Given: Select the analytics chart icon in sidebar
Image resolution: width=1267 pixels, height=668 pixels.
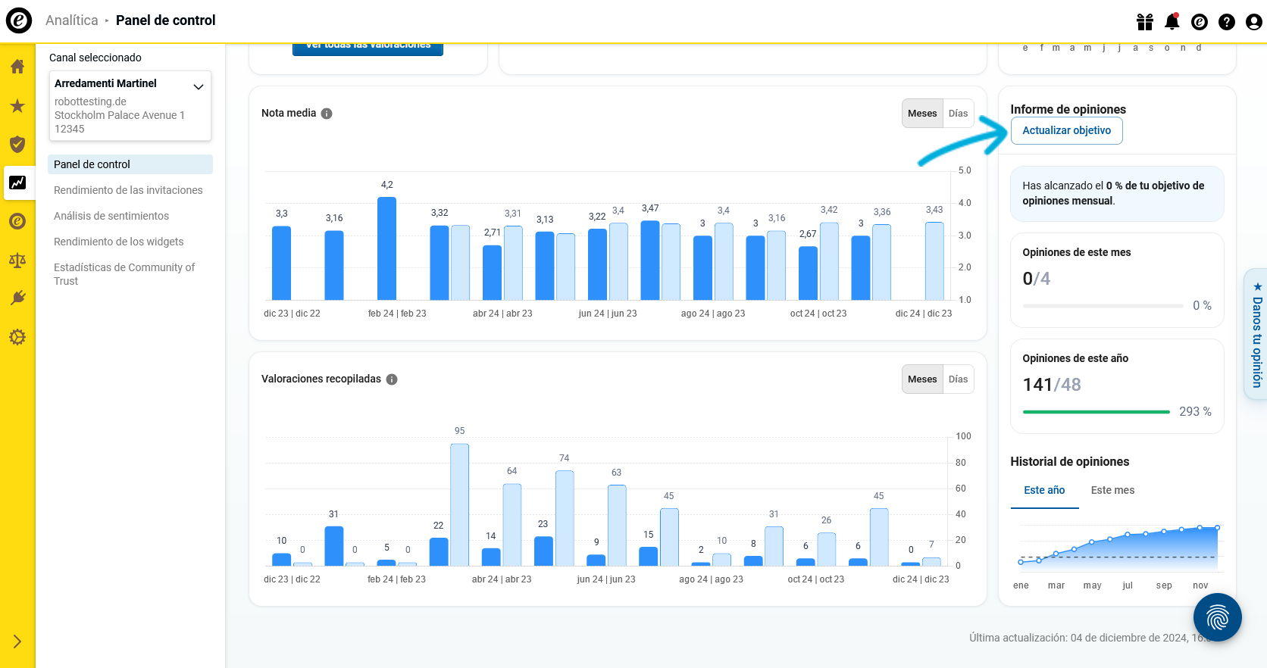Looking at the screenshot, I should [x=17, y=183].
